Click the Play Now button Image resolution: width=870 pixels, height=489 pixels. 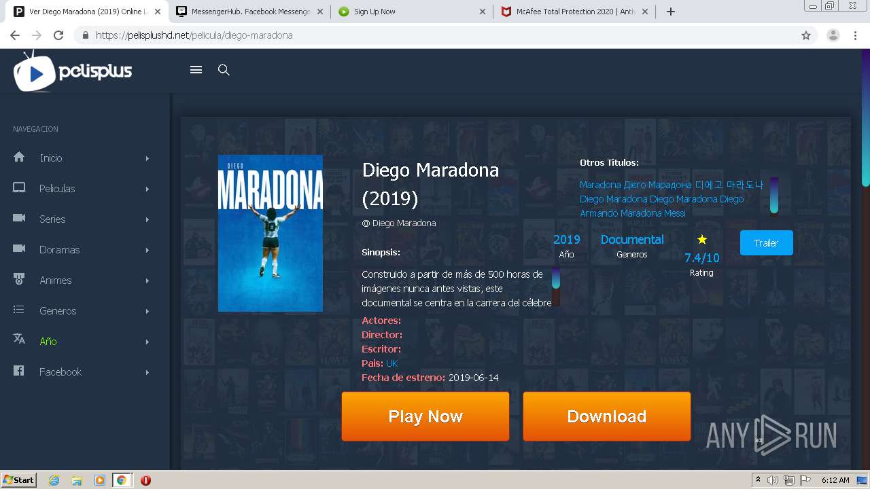click(425, 416)
